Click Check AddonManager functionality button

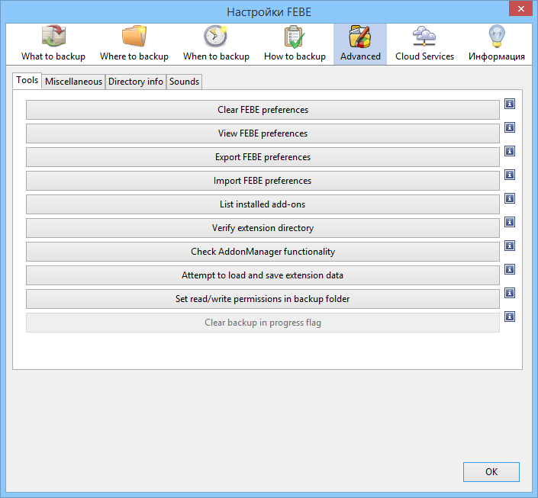263,252
